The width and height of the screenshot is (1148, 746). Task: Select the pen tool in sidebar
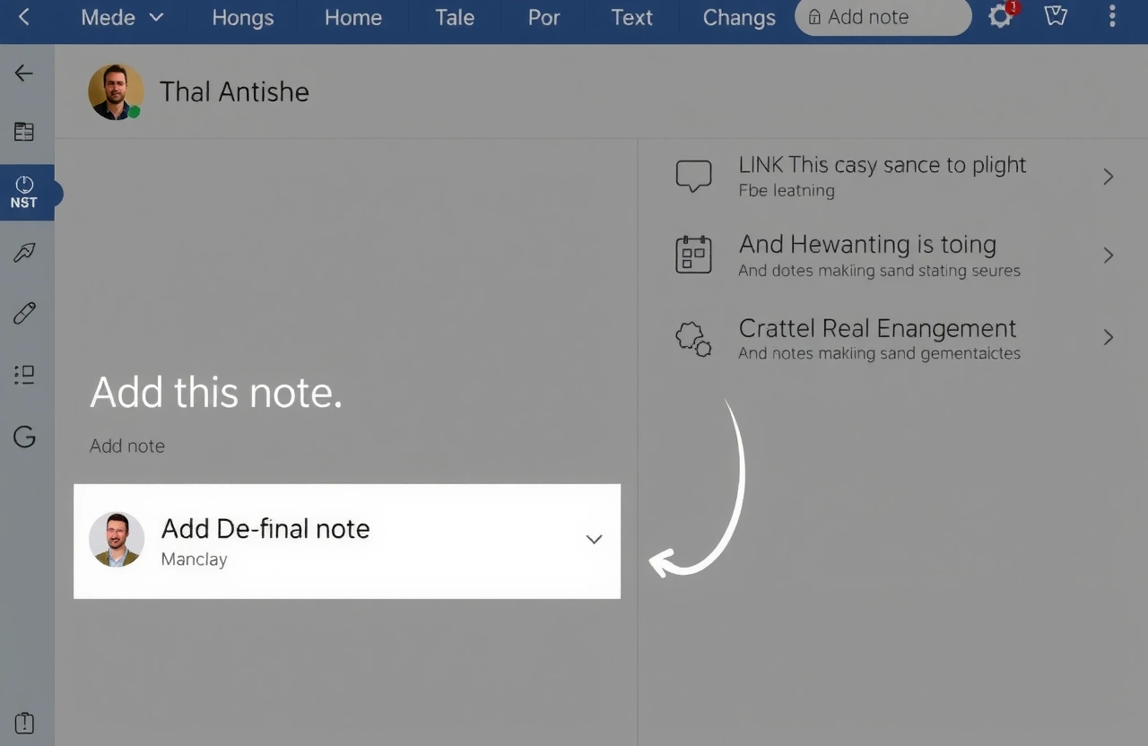[24, 253]
